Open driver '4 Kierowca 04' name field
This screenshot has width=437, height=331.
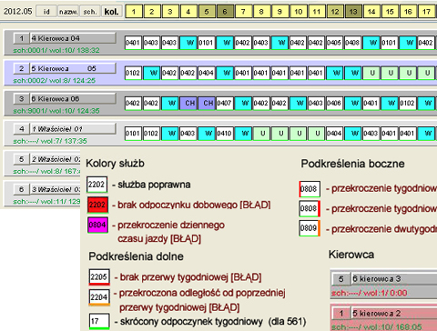click(x=73, y=38)
